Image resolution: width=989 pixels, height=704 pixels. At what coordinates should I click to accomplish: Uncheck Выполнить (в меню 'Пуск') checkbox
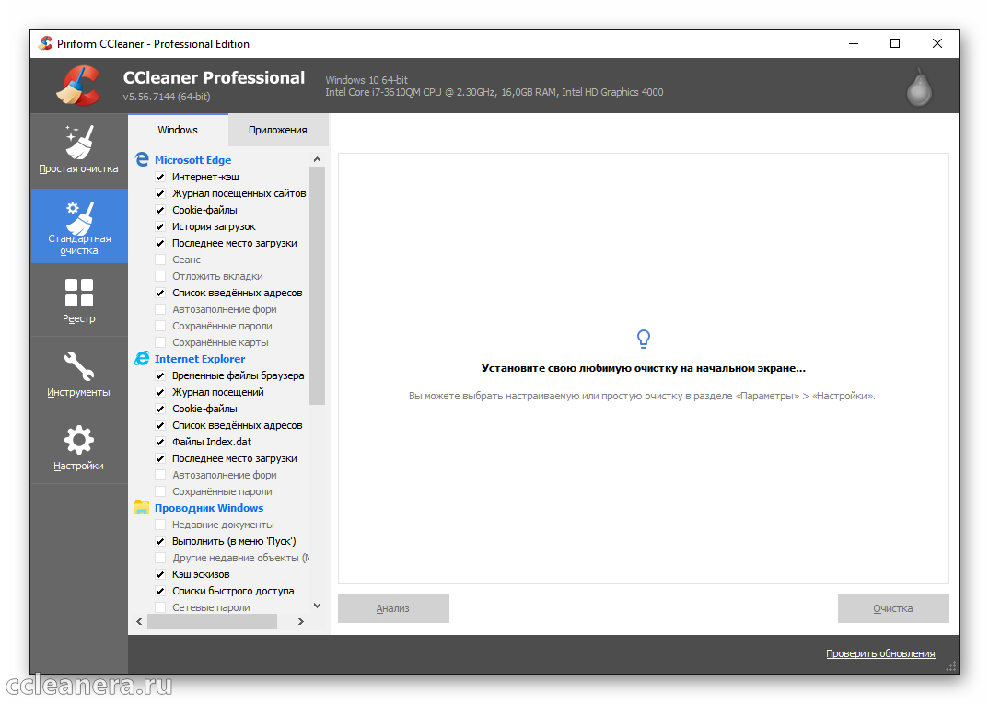click(160, 541)
